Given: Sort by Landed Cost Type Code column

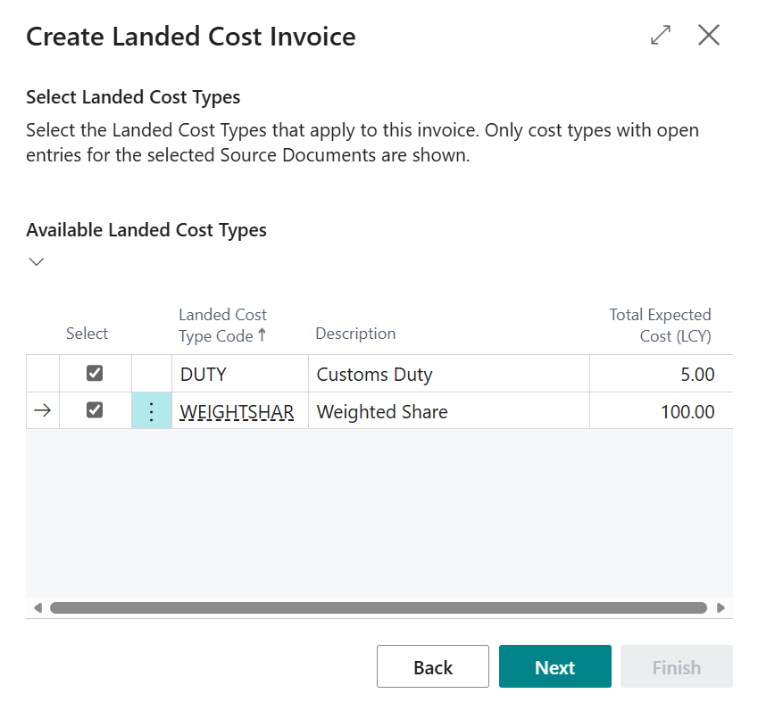Looking at the screenshot, I should pyautogui.click(x=223, y=326).
